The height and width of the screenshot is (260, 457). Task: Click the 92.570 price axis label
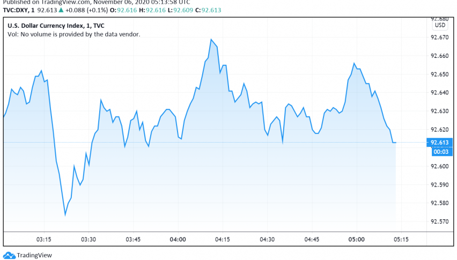pyautogui.click(x=439, y=221)
